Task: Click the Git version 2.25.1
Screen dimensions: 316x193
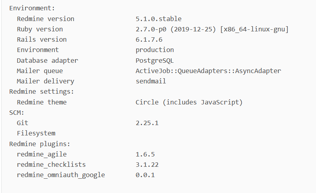Action: click(147, 123)
